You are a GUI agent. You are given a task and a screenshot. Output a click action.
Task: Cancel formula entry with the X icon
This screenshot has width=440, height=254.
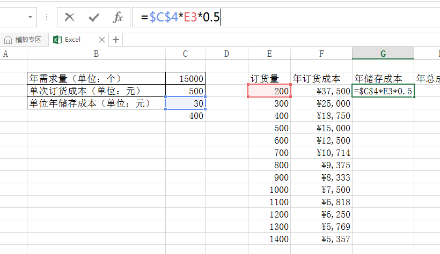click(x=69, y=17)
